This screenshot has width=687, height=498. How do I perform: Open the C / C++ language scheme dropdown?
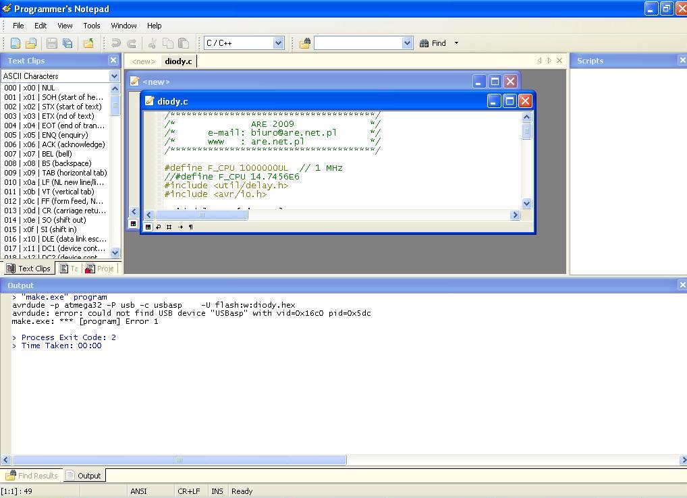click(278, 43)
